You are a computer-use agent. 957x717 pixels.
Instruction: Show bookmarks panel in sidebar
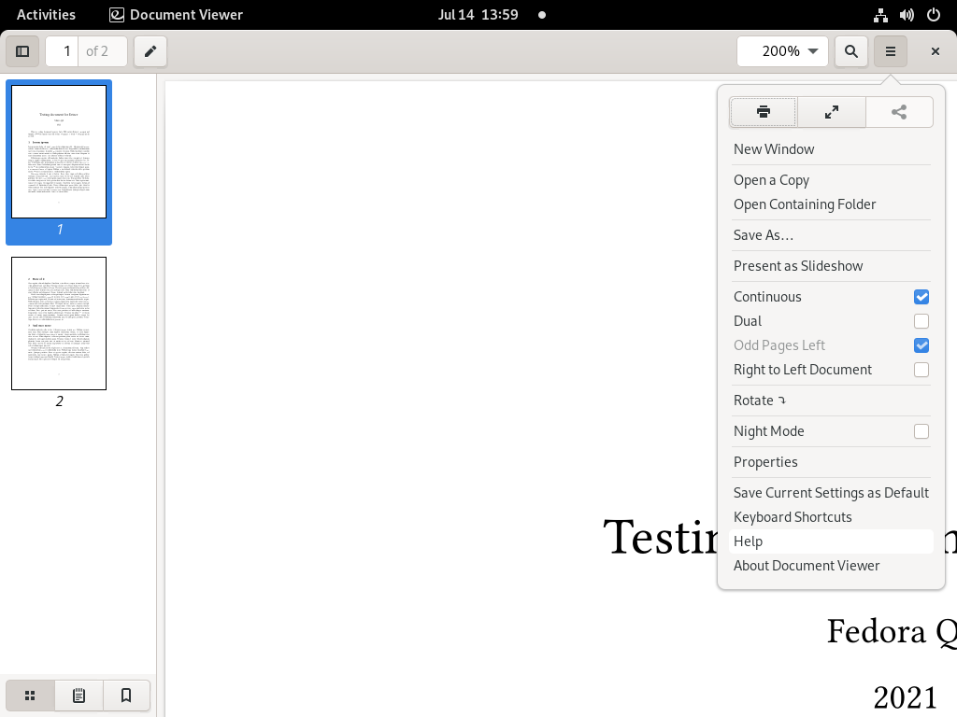pos(126,696)
